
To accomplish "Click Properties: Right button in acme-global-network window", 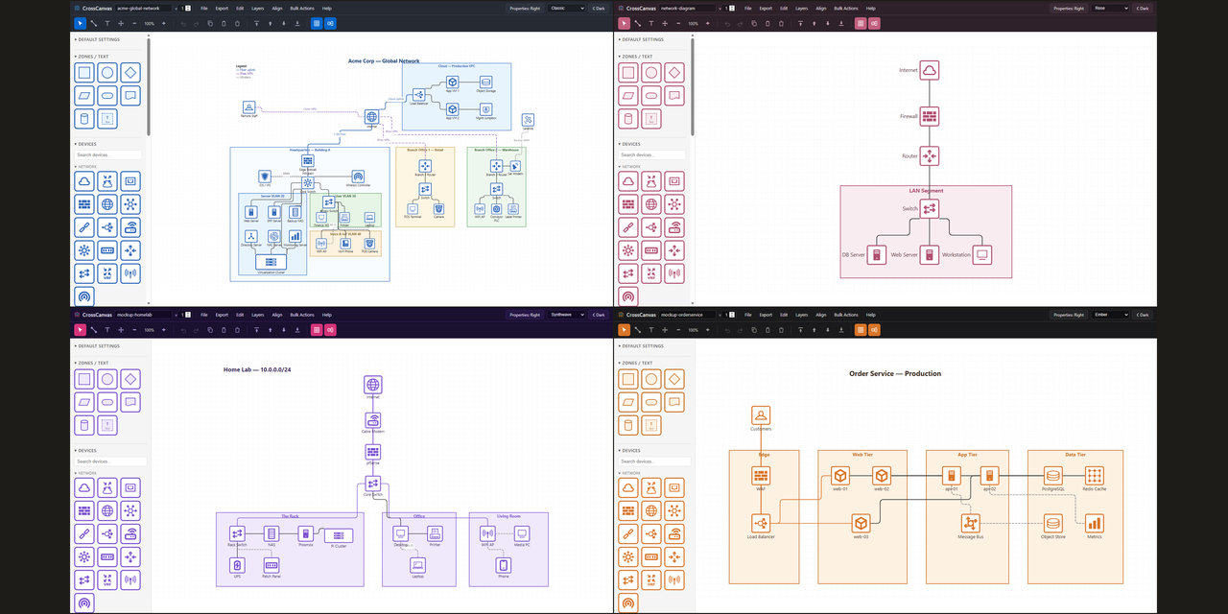I will click(x=525, y=8).
